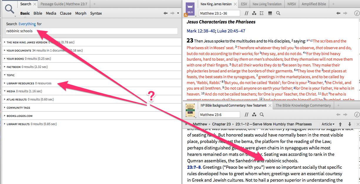360x184 pixels.
Task: Navigate back in IVP commentary panel
Action: (338, 115)
